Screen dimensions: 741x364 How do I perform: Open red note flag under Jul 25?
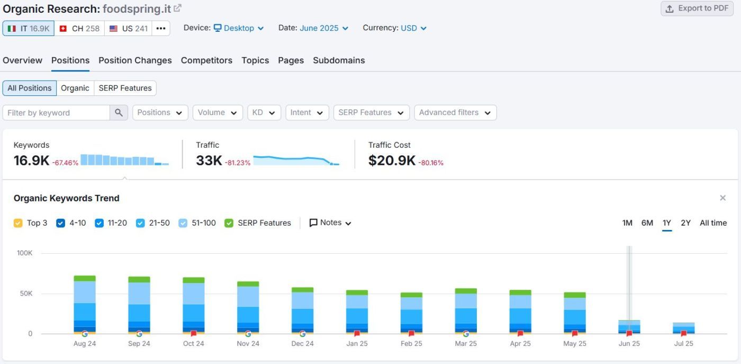684,333
